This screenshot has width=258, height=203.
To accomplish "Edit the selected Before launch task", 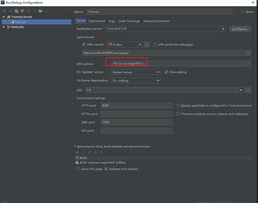I will pyautogui.click(x=89, y=152).
